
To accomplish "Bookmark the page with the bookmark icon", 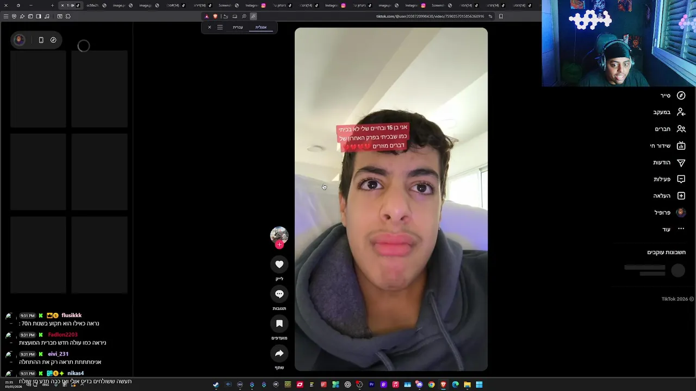I will [x=501, y=16].
